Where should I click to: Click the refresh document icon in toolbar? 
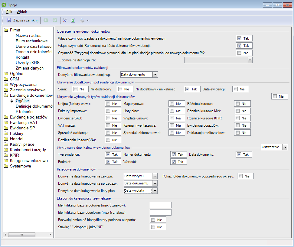(73, 20)
